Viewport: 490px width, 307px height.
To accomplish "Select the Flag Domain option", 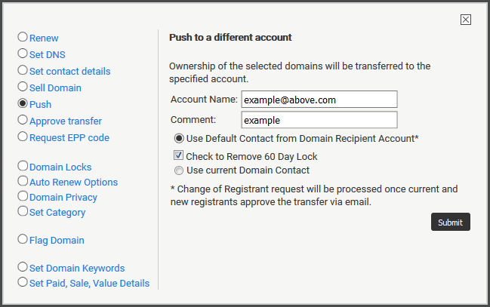I will pyautogui.click(x=23, y=239).
